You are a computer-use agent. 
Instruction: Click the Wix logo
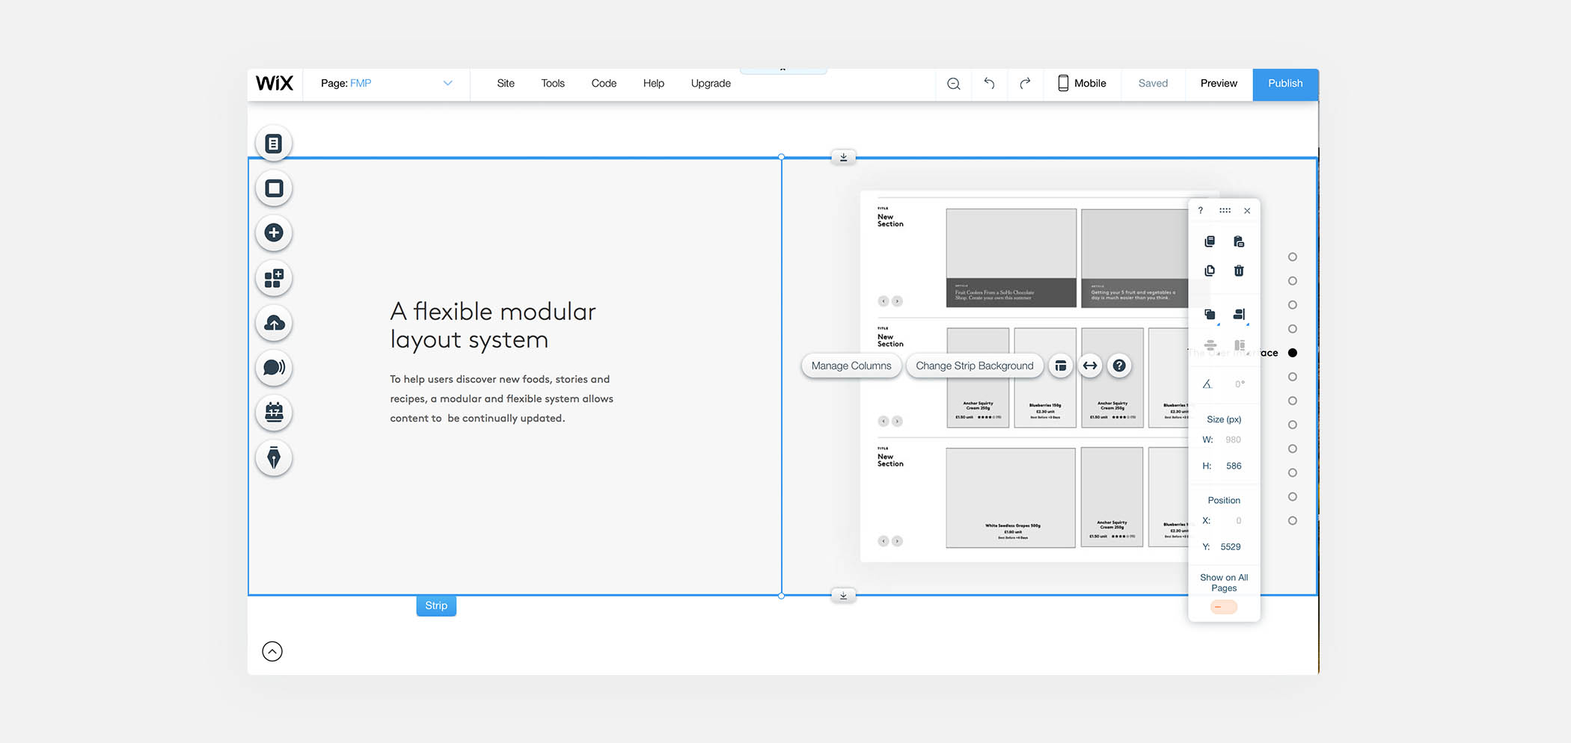click(275, 83)
